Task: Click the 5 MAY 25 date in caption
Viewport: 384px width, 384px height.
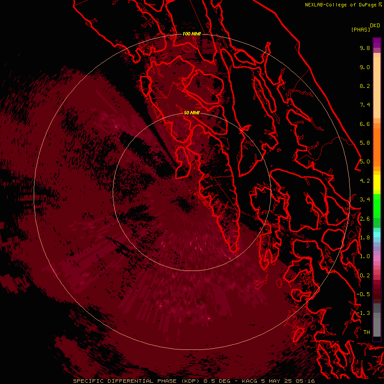Action: pos(277,381)
